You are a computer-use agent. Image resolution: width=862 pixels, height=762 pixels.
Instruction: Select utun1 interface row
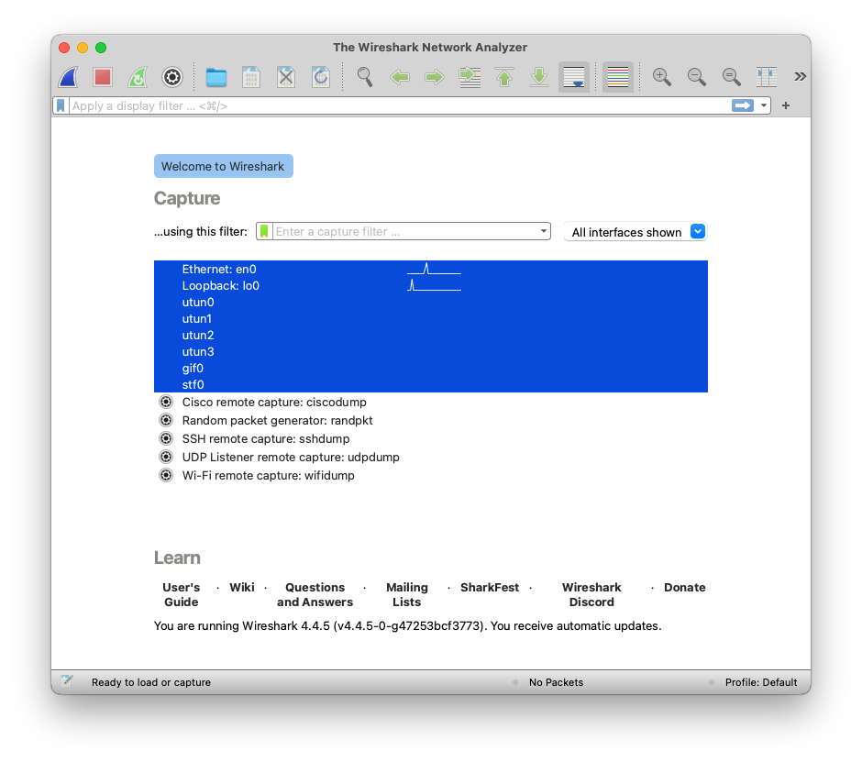[x=430, y=318]
